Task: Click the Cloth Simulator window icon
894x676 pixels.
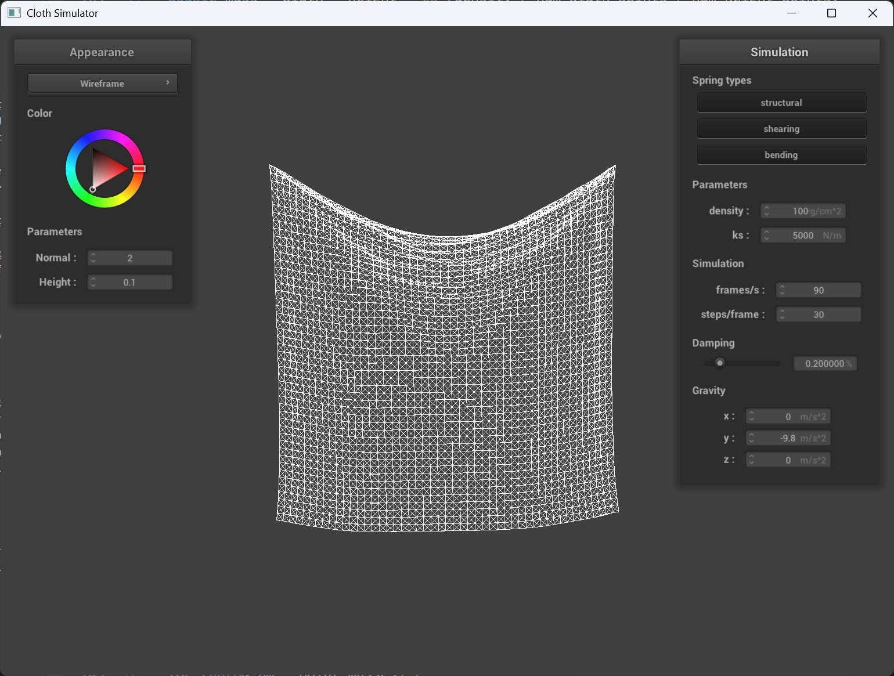Action: click(15, 13)
